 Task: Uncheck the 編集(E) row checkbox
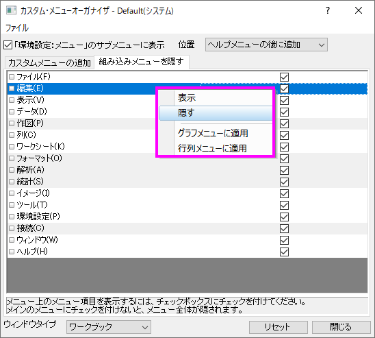284,89
